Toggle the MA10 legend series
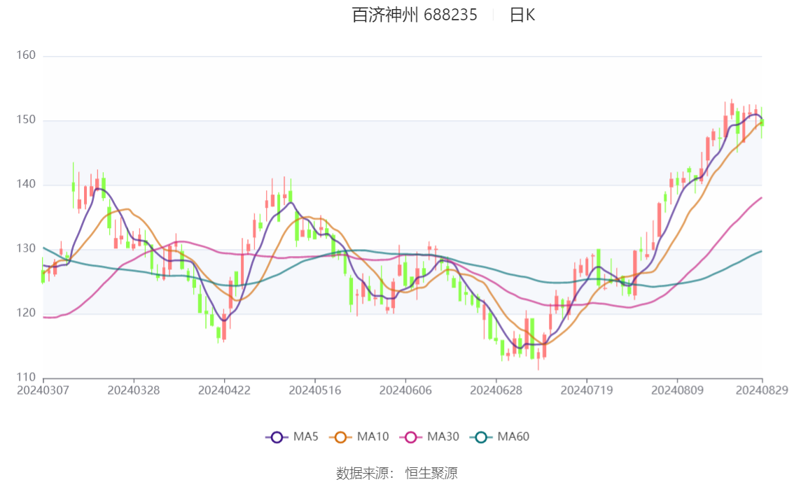This screenshot has height=482, width=794. (359, 437)
